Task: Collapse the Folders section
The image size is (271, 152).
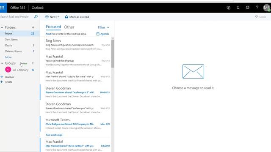Action: click(x=2, y=27)
